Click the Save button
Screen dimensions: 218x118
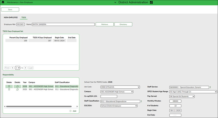pyautogui.click(x=10, y=10)
